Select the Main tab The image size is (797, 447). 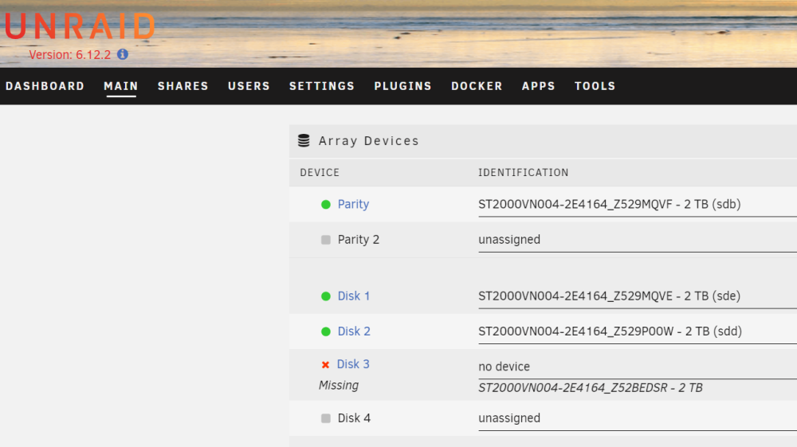[121, 86]
